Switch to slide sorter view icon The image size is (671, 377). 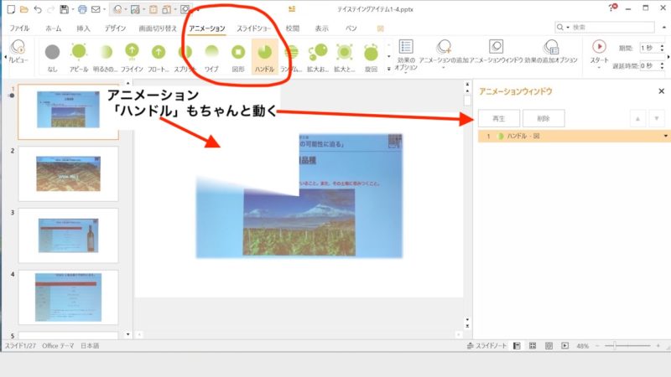click(x=531, y=346)
